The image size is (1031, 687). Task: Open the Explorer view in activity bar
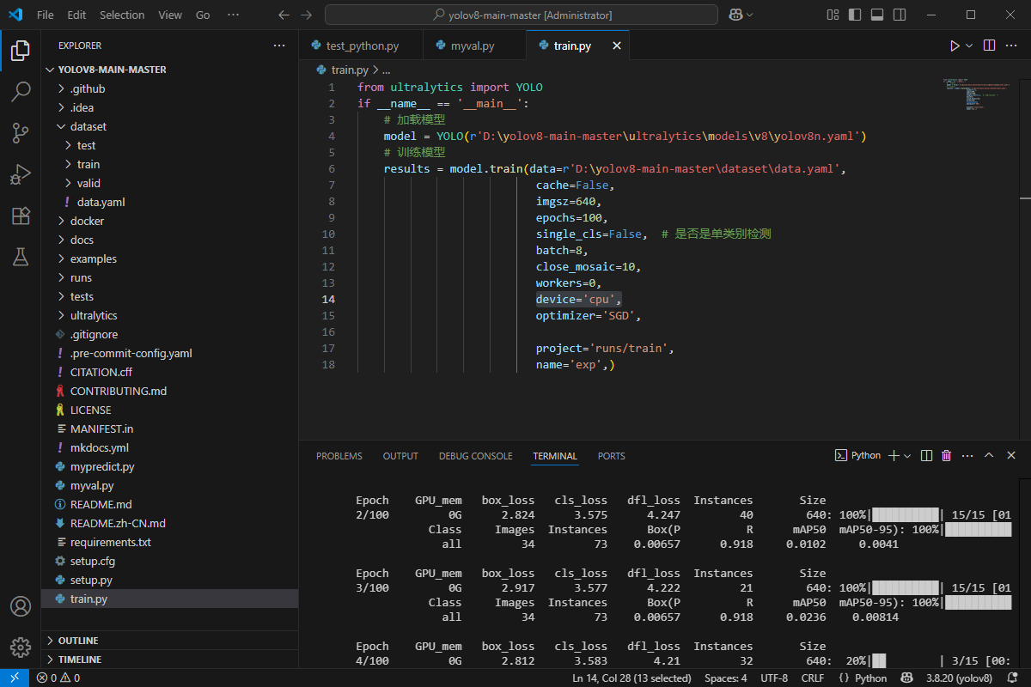tap(21, 50)
